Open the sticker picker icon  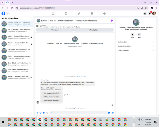[44, 113]
